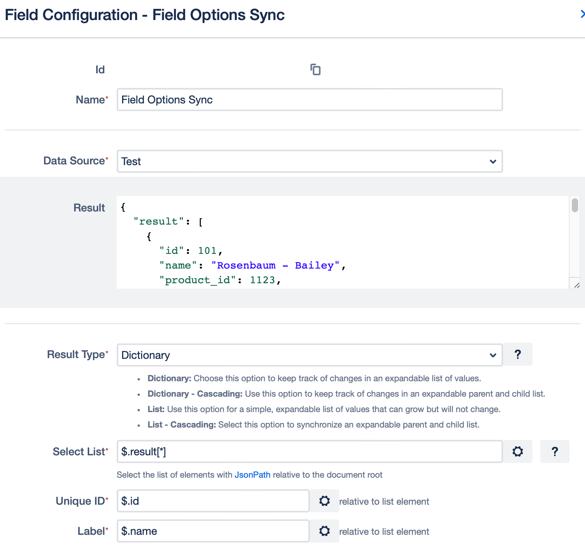585x551 pixels.
Task: Click the help button beside Result Type
Action: [x=518, y=354]
